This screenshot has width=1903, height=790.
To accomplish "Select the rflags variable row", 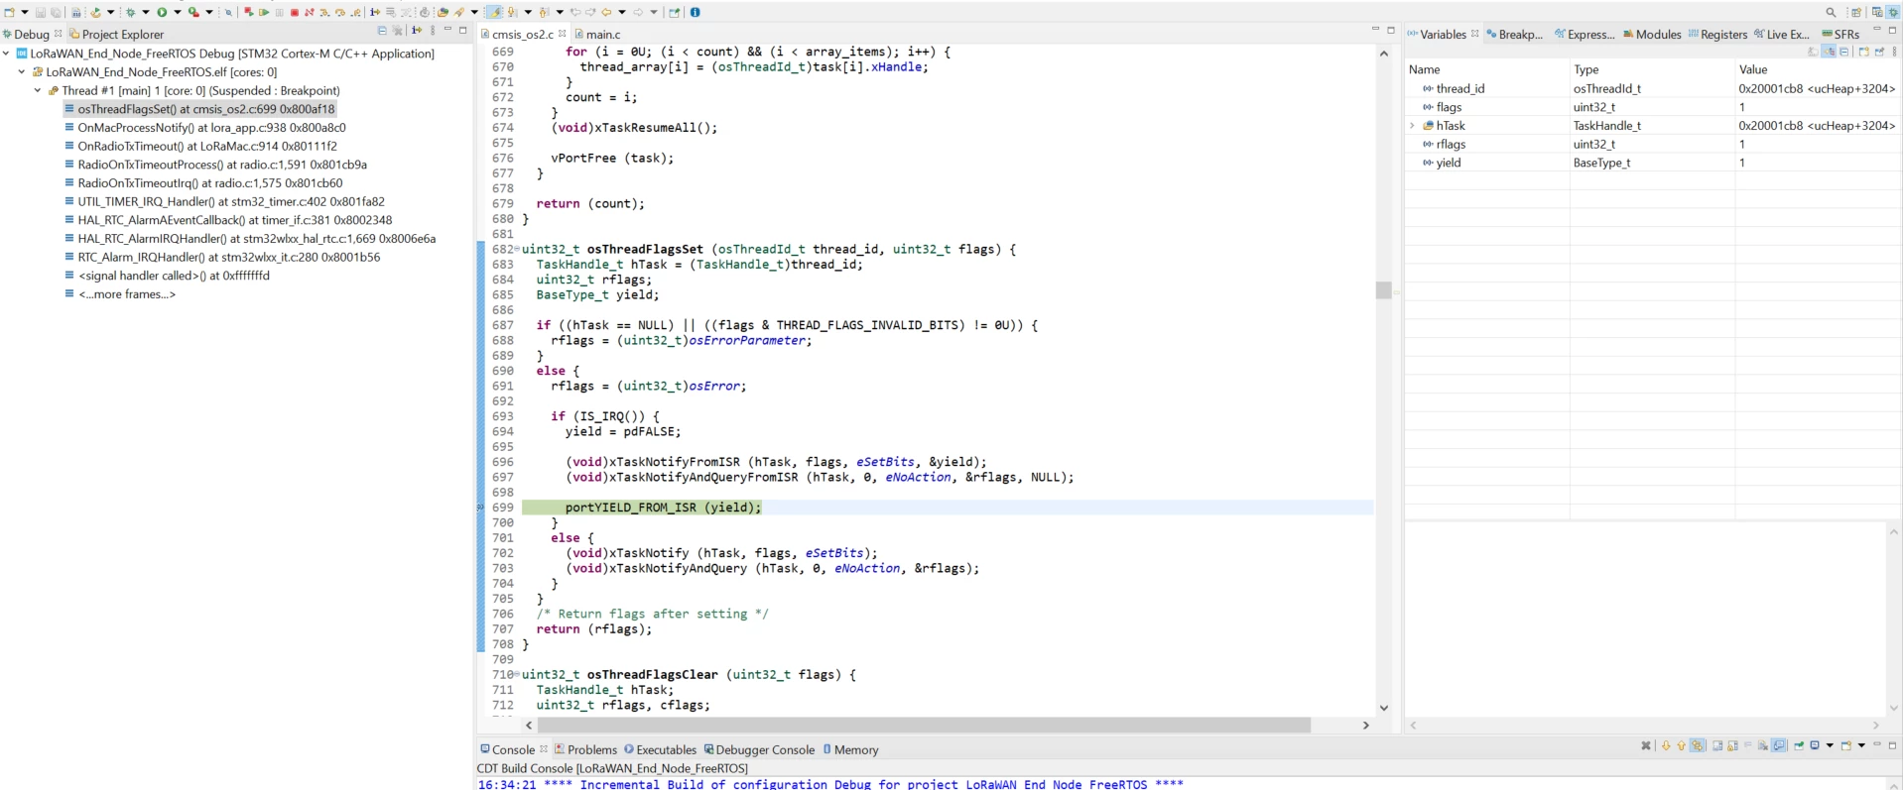I will 1652,145.
